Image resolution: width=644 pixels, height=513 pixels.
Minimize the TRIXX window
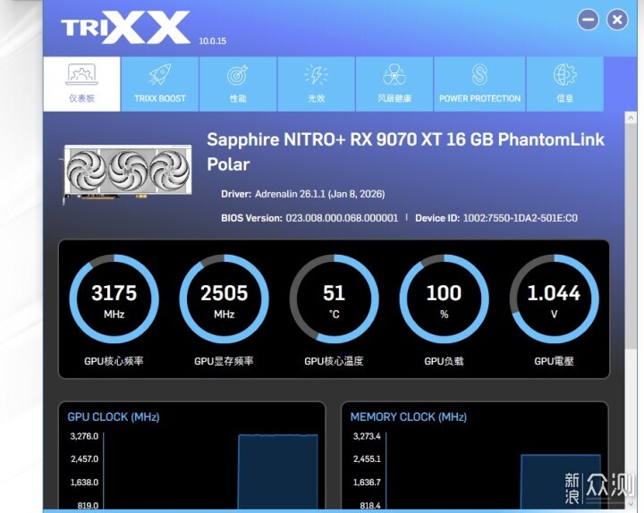point(588,20)
